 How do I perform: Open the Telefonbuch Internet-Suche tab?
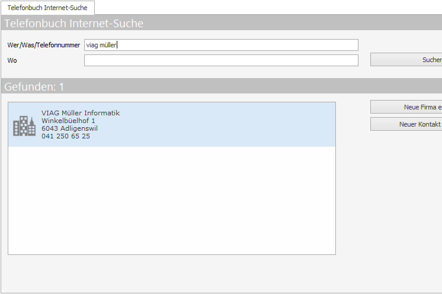pos(47,8)
